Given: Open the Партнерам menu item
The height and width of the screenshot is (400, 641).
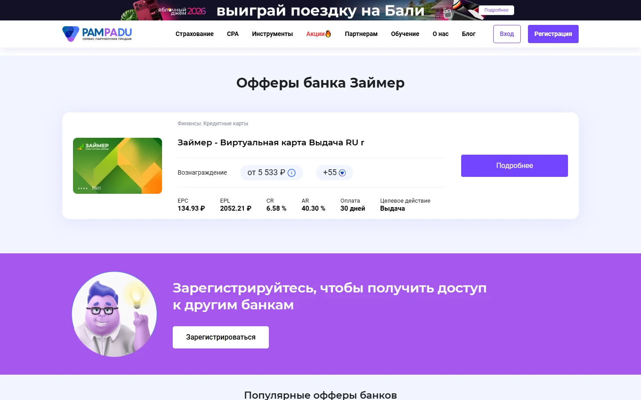Looking at the screenshot, I should 361,34.
